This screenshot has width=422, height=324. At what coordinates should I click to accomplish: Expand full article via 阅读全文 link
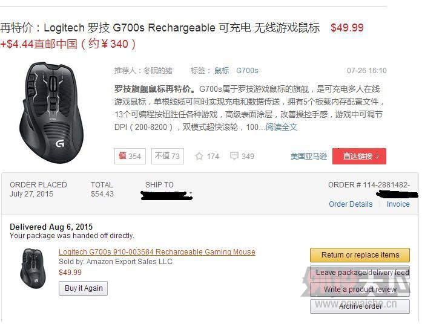(282, 127)
